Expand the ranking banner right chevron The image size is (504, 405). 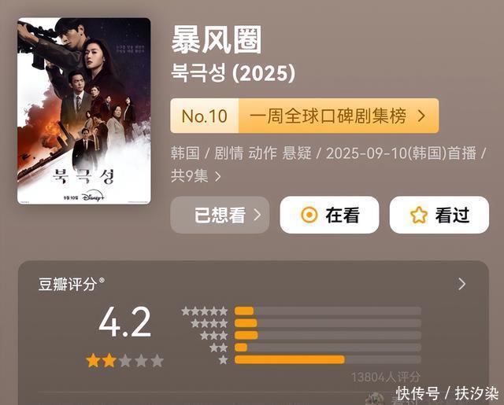point(421,116)
